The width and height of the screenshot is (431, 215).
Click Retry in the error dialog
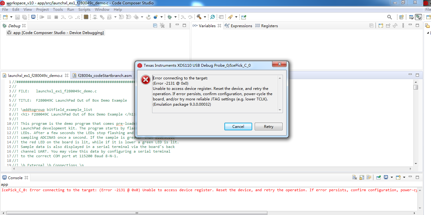click(x=269, y=126)
